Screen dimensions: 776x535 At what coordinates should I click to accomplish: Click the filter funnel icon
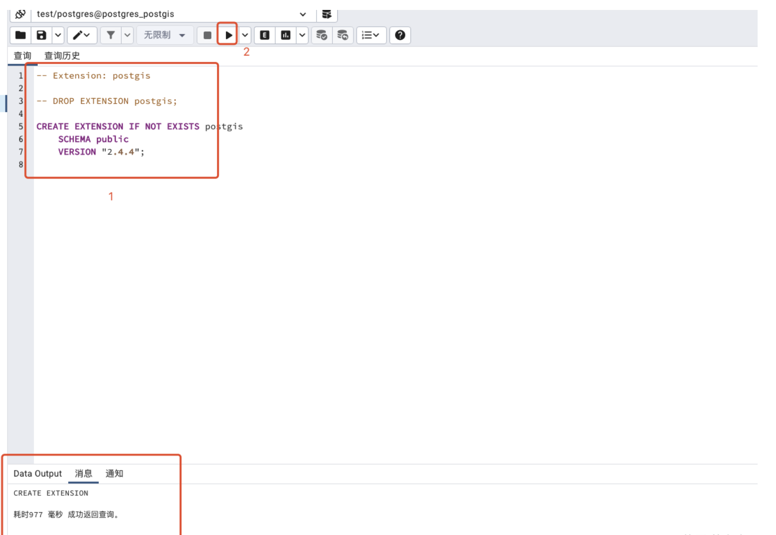(111, 35)
